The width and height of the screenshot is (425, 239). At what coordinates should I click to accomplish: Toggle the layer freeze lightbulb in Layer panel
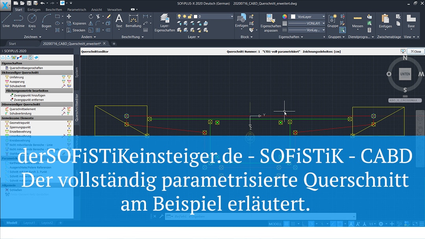coord(179,17)
